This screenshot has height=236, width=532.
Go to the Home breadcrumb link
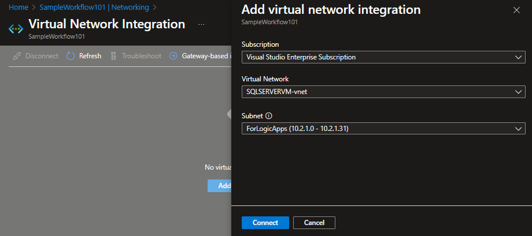(x=19, y=7)
